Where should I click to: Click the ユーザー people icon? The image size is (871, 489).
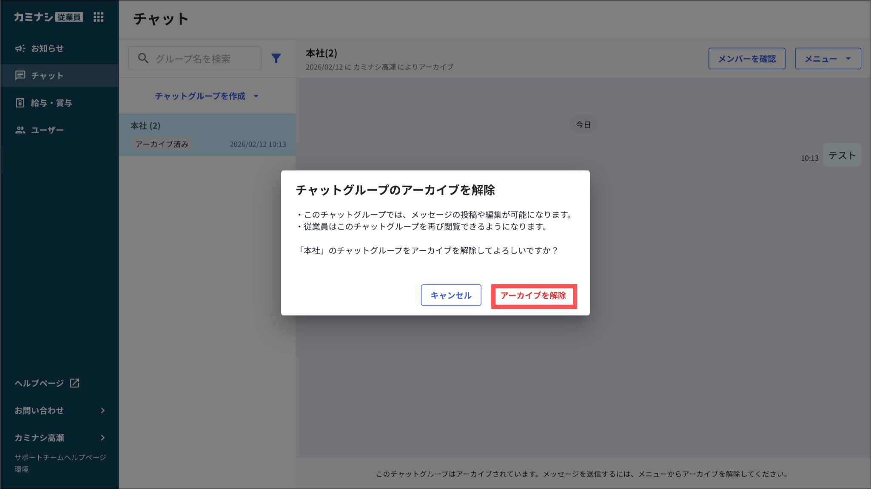[20, 130]
